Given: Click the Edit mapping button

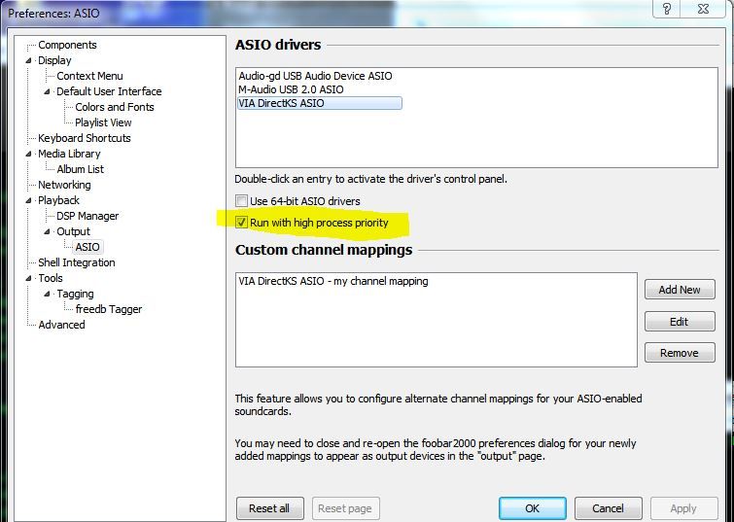Looking at the screenshot, I should (680, 322).
